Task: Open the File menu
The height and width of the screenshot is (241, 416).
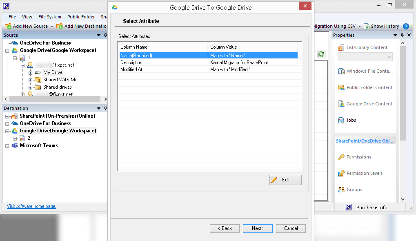Action: pyautogui.click(x=12, y=17)
